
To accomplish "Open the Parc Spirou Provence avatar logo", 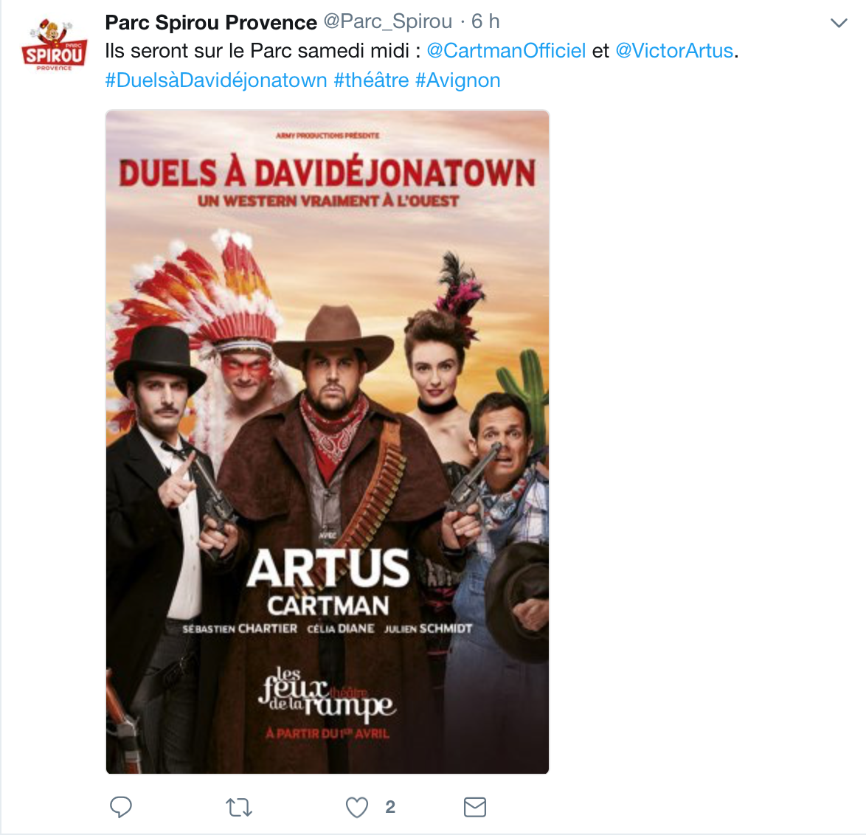I will click(x=54, y=44).
